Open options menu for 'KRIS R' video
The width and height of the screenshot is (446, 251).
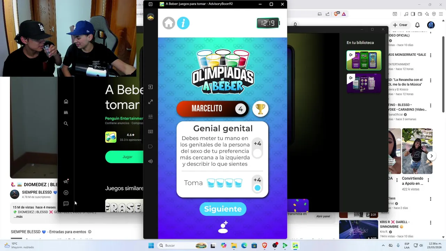(431, 222)
